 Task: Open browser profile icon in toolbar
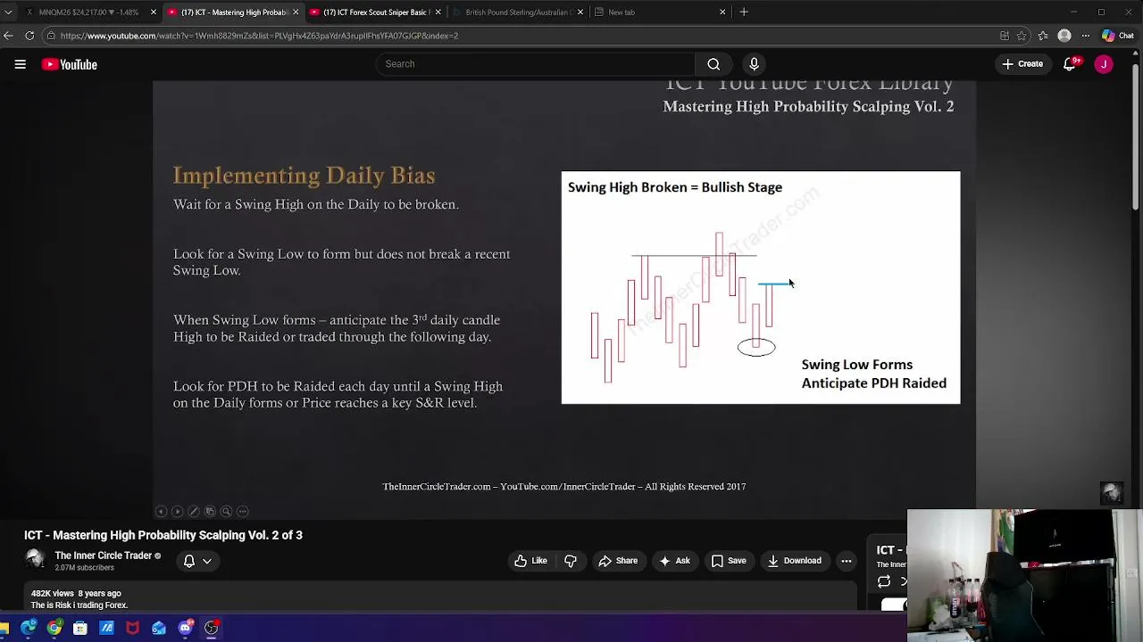click(x=1064, y=36)
